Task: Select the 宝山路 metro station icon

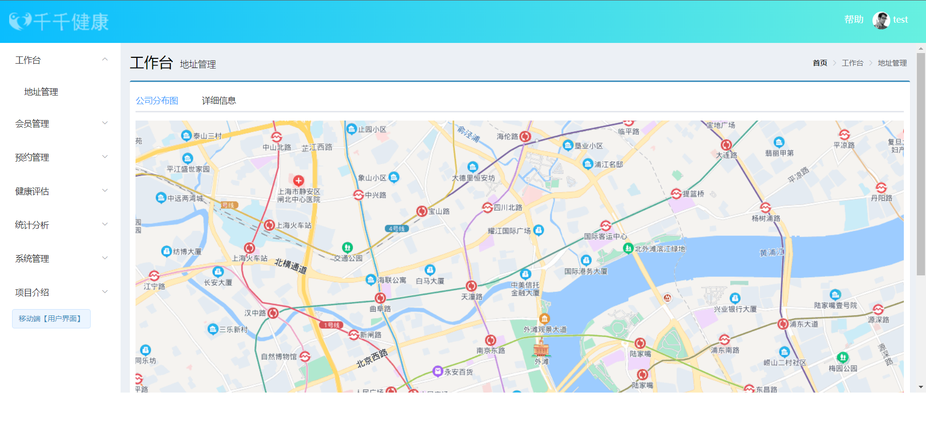Action: [422, 211]
